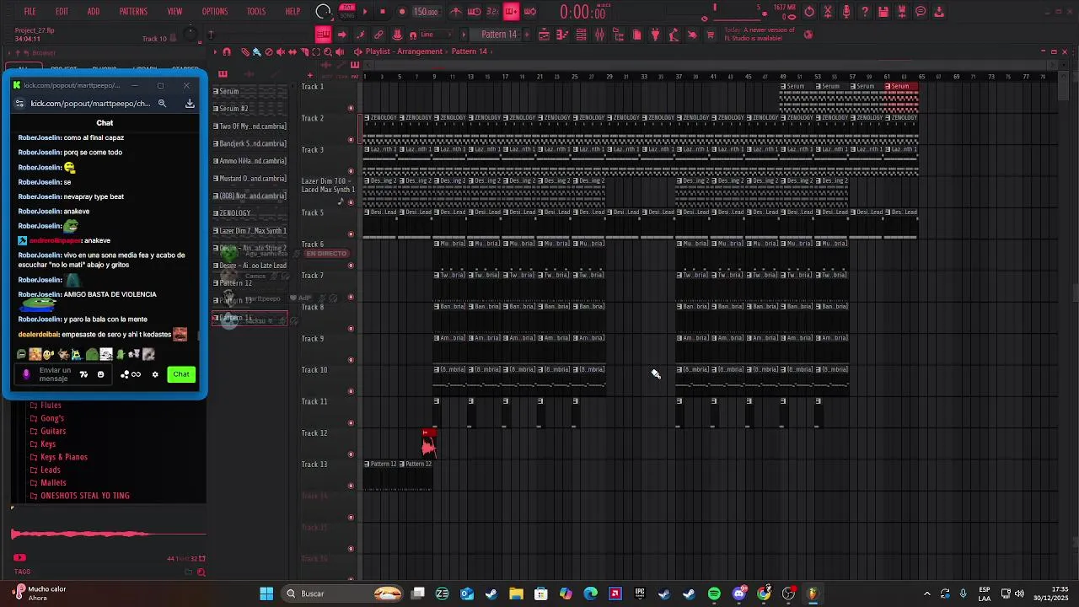Open the Mixer view icon
The image size is (1079, 607).
click(x=599, y=35)
